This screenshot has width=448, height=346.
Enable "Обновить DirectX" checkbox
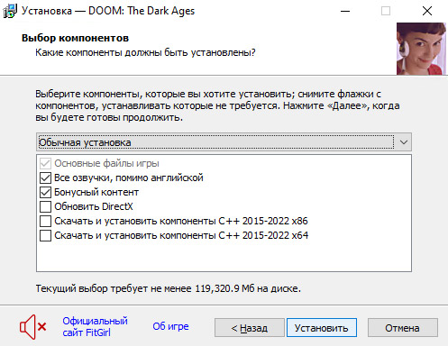coord(45,206)
